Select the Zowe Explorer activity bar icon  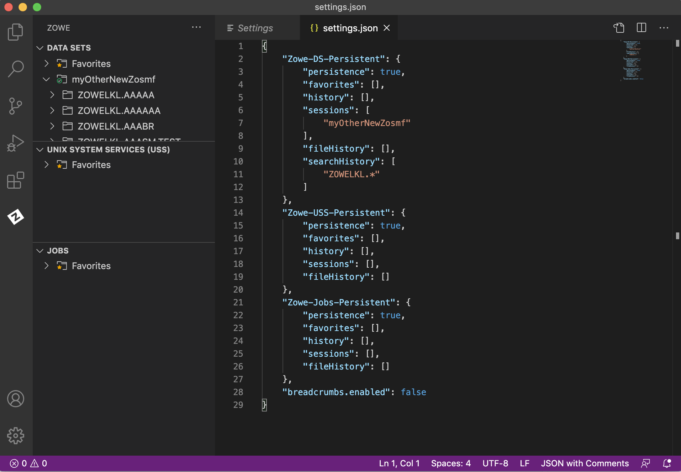click(15, 216)
